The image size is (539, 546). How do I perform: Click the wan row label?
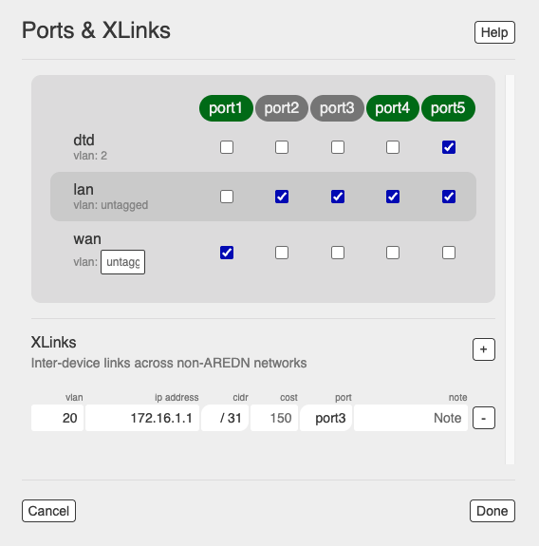[87, 239]
